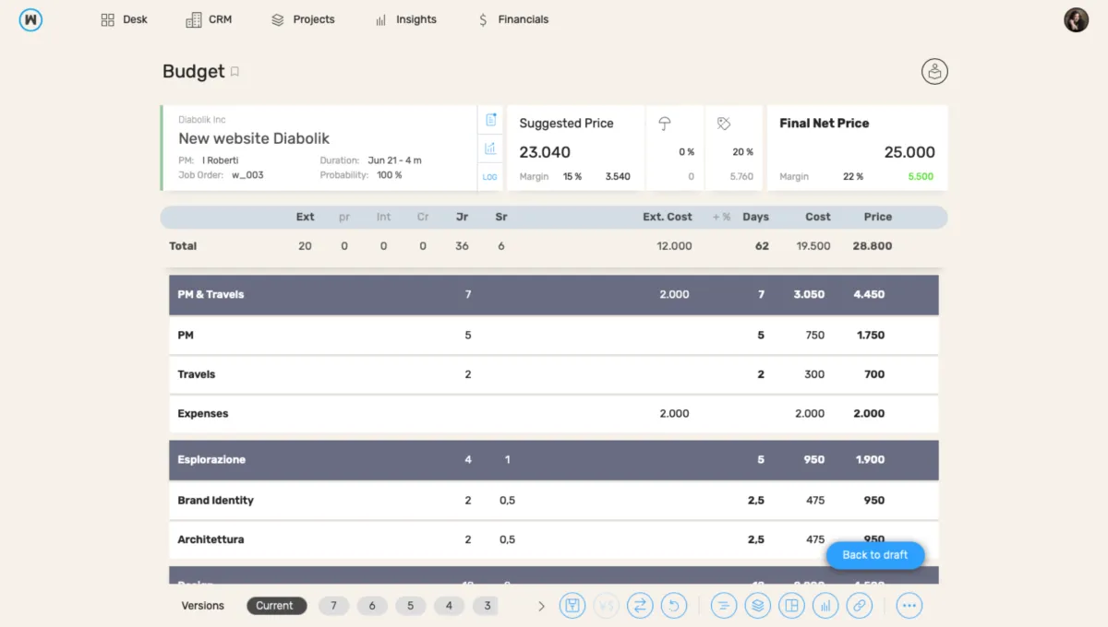Click the PM row label

pos(186,336)
